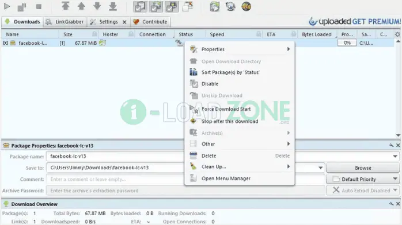This screenshot has width=402, height=225.
Task: Start all downloads with the play icon
Action: pyautogui.click(x=7, y=6)
